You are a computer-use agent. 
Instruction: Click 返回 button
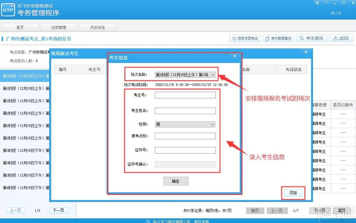point(341,38)
